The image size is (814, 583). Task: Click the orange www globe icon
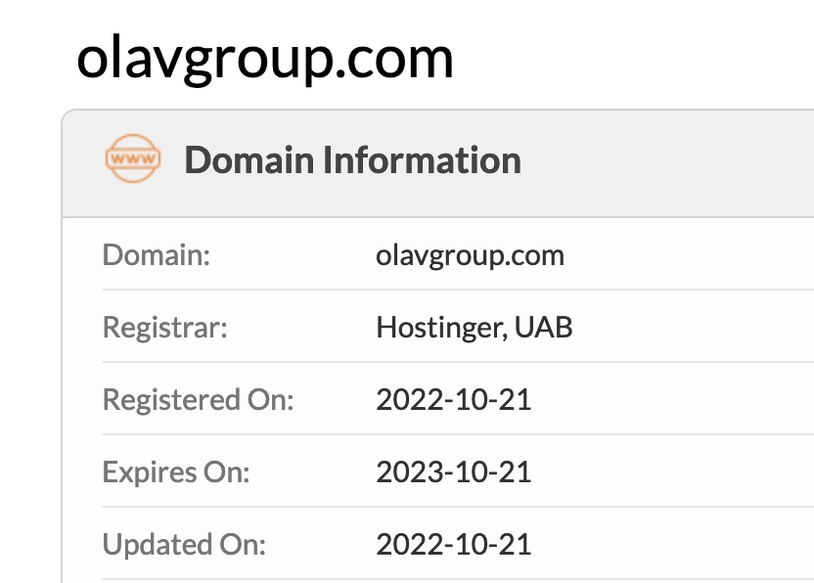coord(132,159)
